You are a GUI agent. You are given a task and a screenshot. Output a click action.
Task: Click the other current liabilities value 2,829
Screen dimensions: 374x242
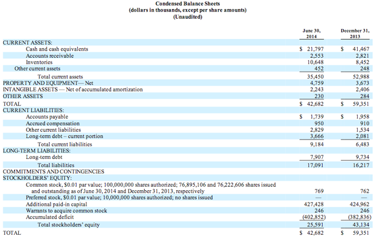tap(317, 130)
